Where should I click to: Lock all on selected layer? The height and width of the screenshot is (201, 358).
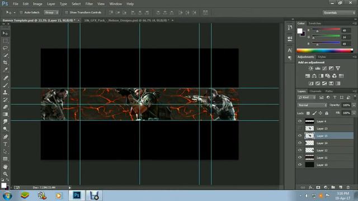click(x=327, y=113)
